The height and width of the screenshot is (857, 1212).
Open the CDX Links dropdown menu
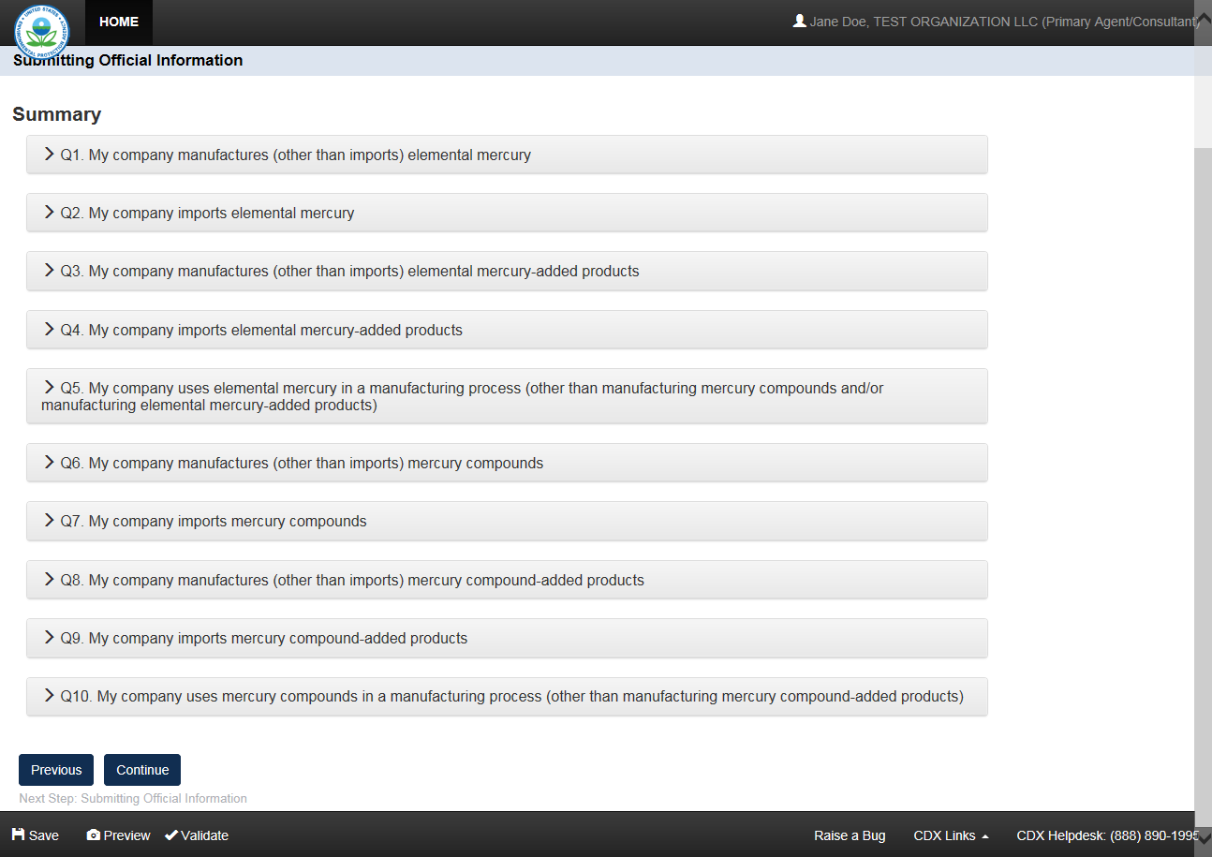coord(951,835)
